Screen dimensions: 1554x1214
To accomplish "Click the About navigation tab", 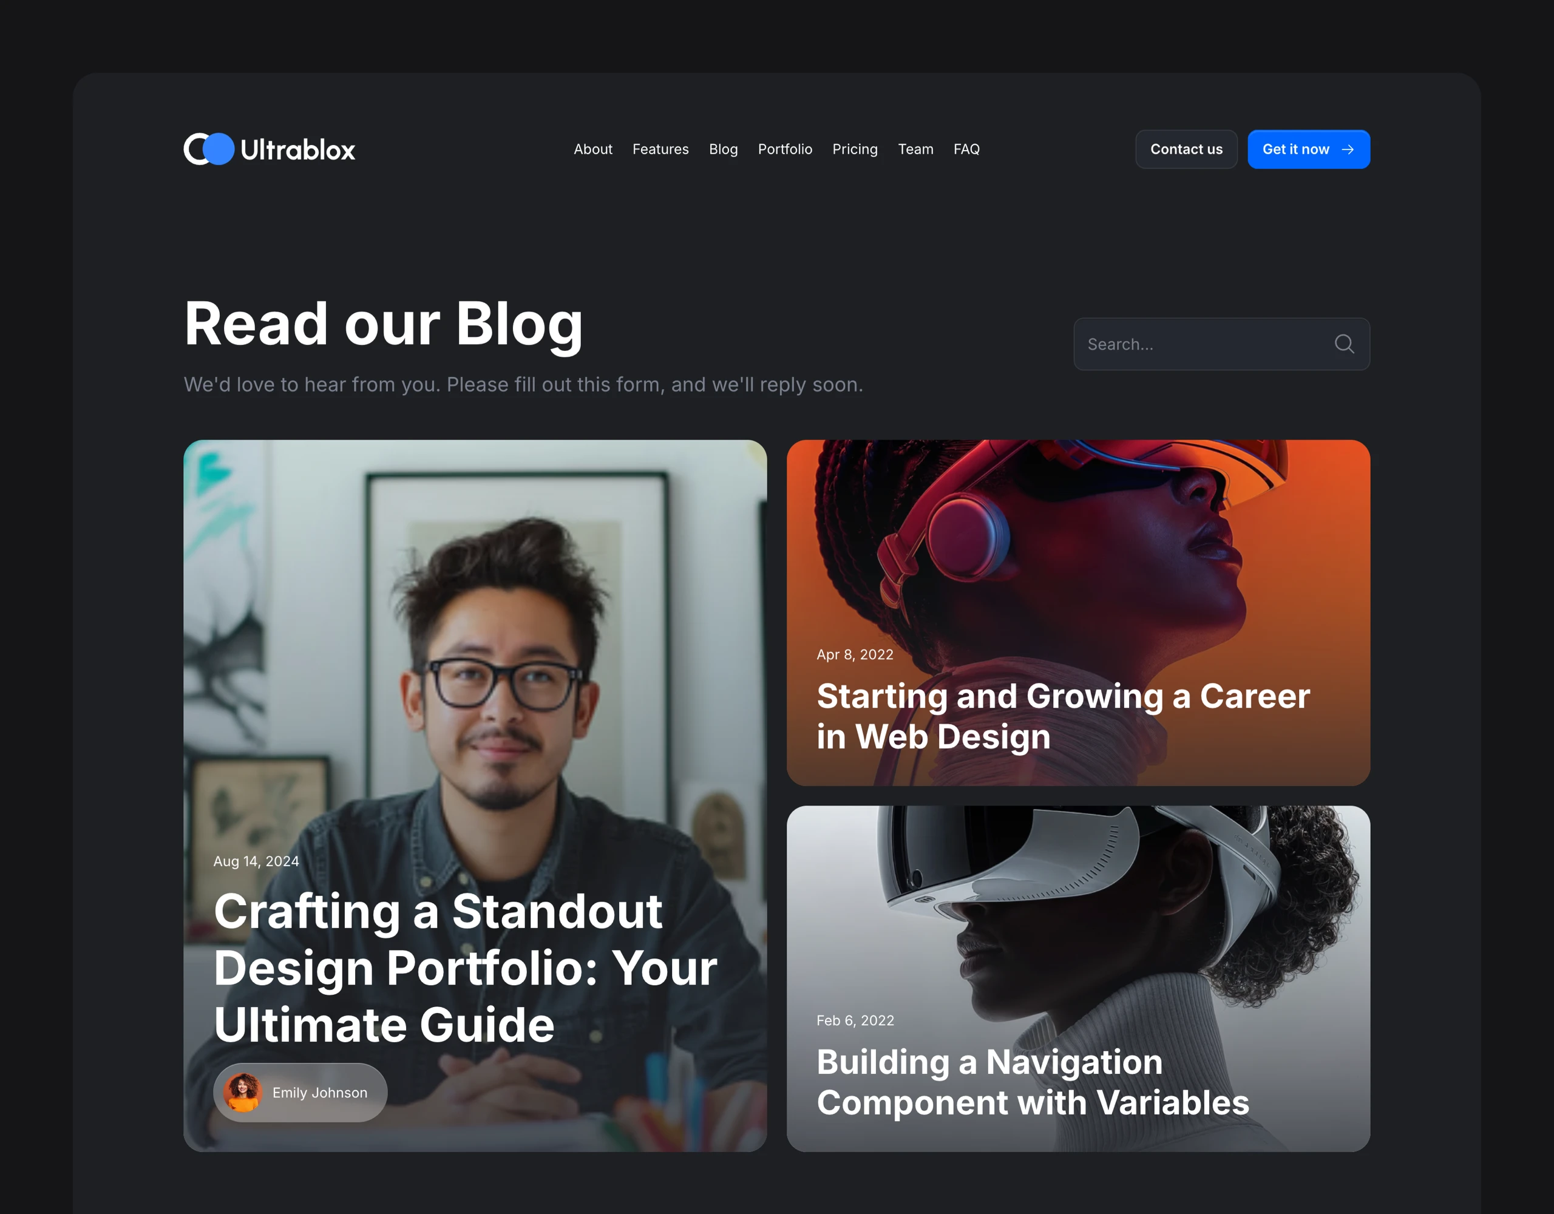I will point(594,149).
